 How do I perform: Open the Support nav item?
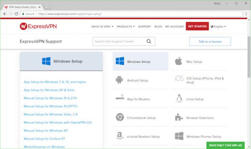[x=144, y=26]
